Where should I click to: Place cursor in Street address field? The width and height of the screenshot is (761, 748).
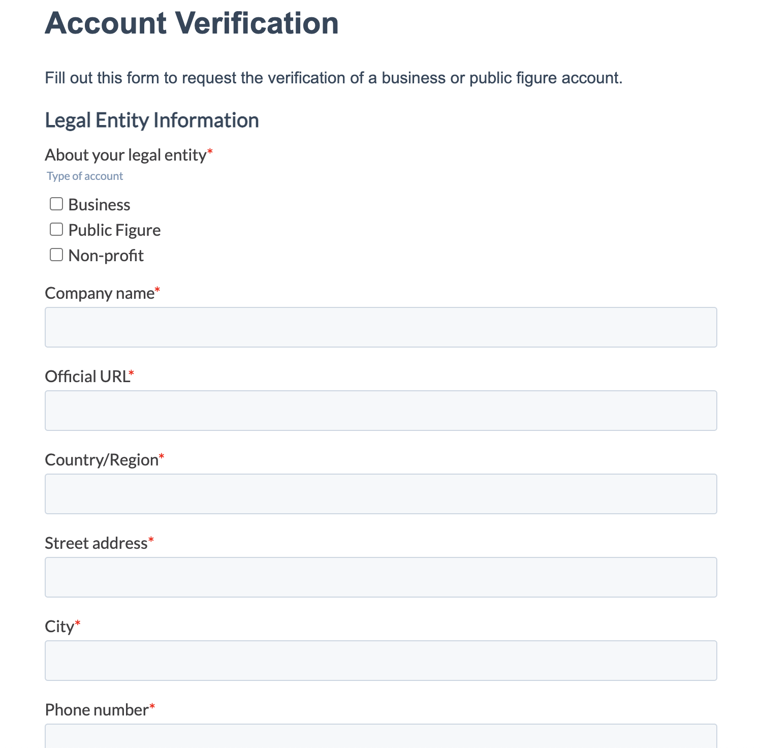click(380, 577)
